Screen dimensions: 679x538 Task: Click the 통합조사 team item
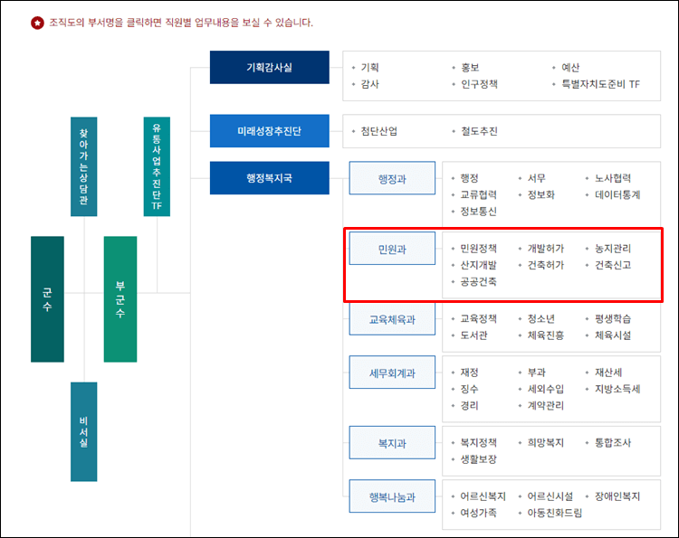coord(613,442)
